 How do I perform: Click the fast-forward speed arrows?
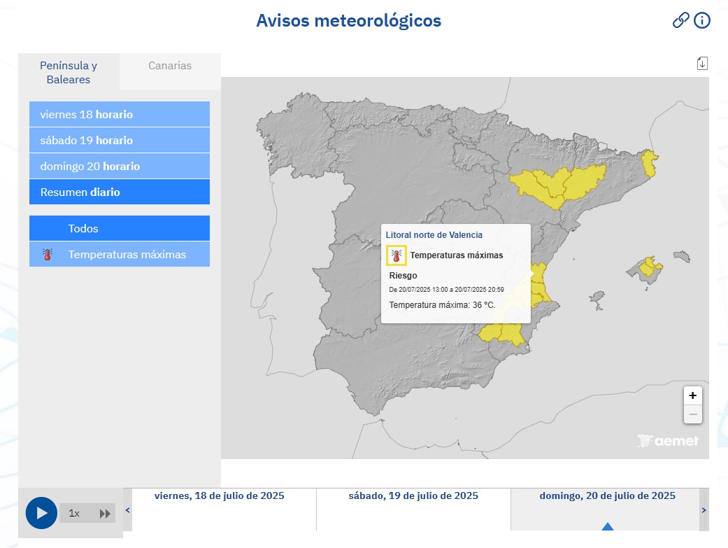[105, 514]
